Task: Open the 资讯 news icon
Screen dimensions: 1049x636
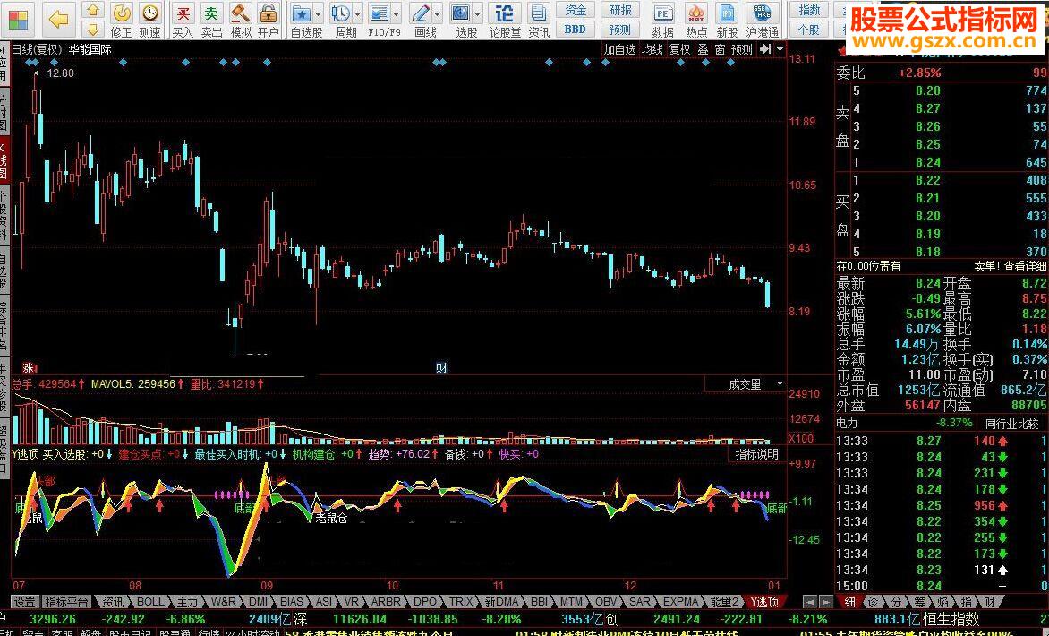Action: [x=539, y=20]
